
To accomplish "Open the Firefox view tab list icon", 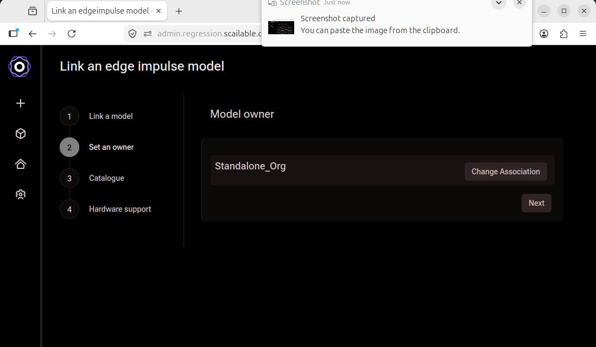I will coord(33,11).
